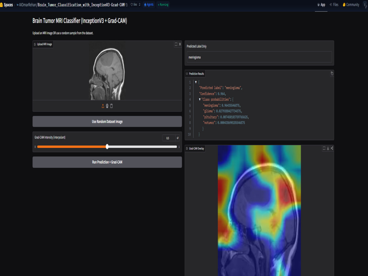This screenshot has width=368, height=276.
Task: Click the Brain Tumor MRI Classifier heading
Action: click(x=80, y=21)
